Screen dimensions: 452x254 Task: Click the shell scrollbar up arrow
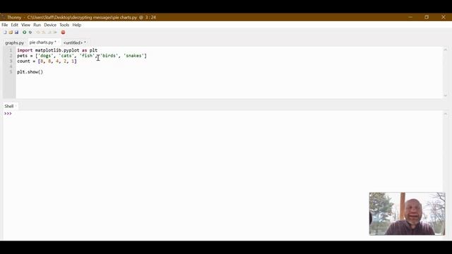[x=446, y=114]
